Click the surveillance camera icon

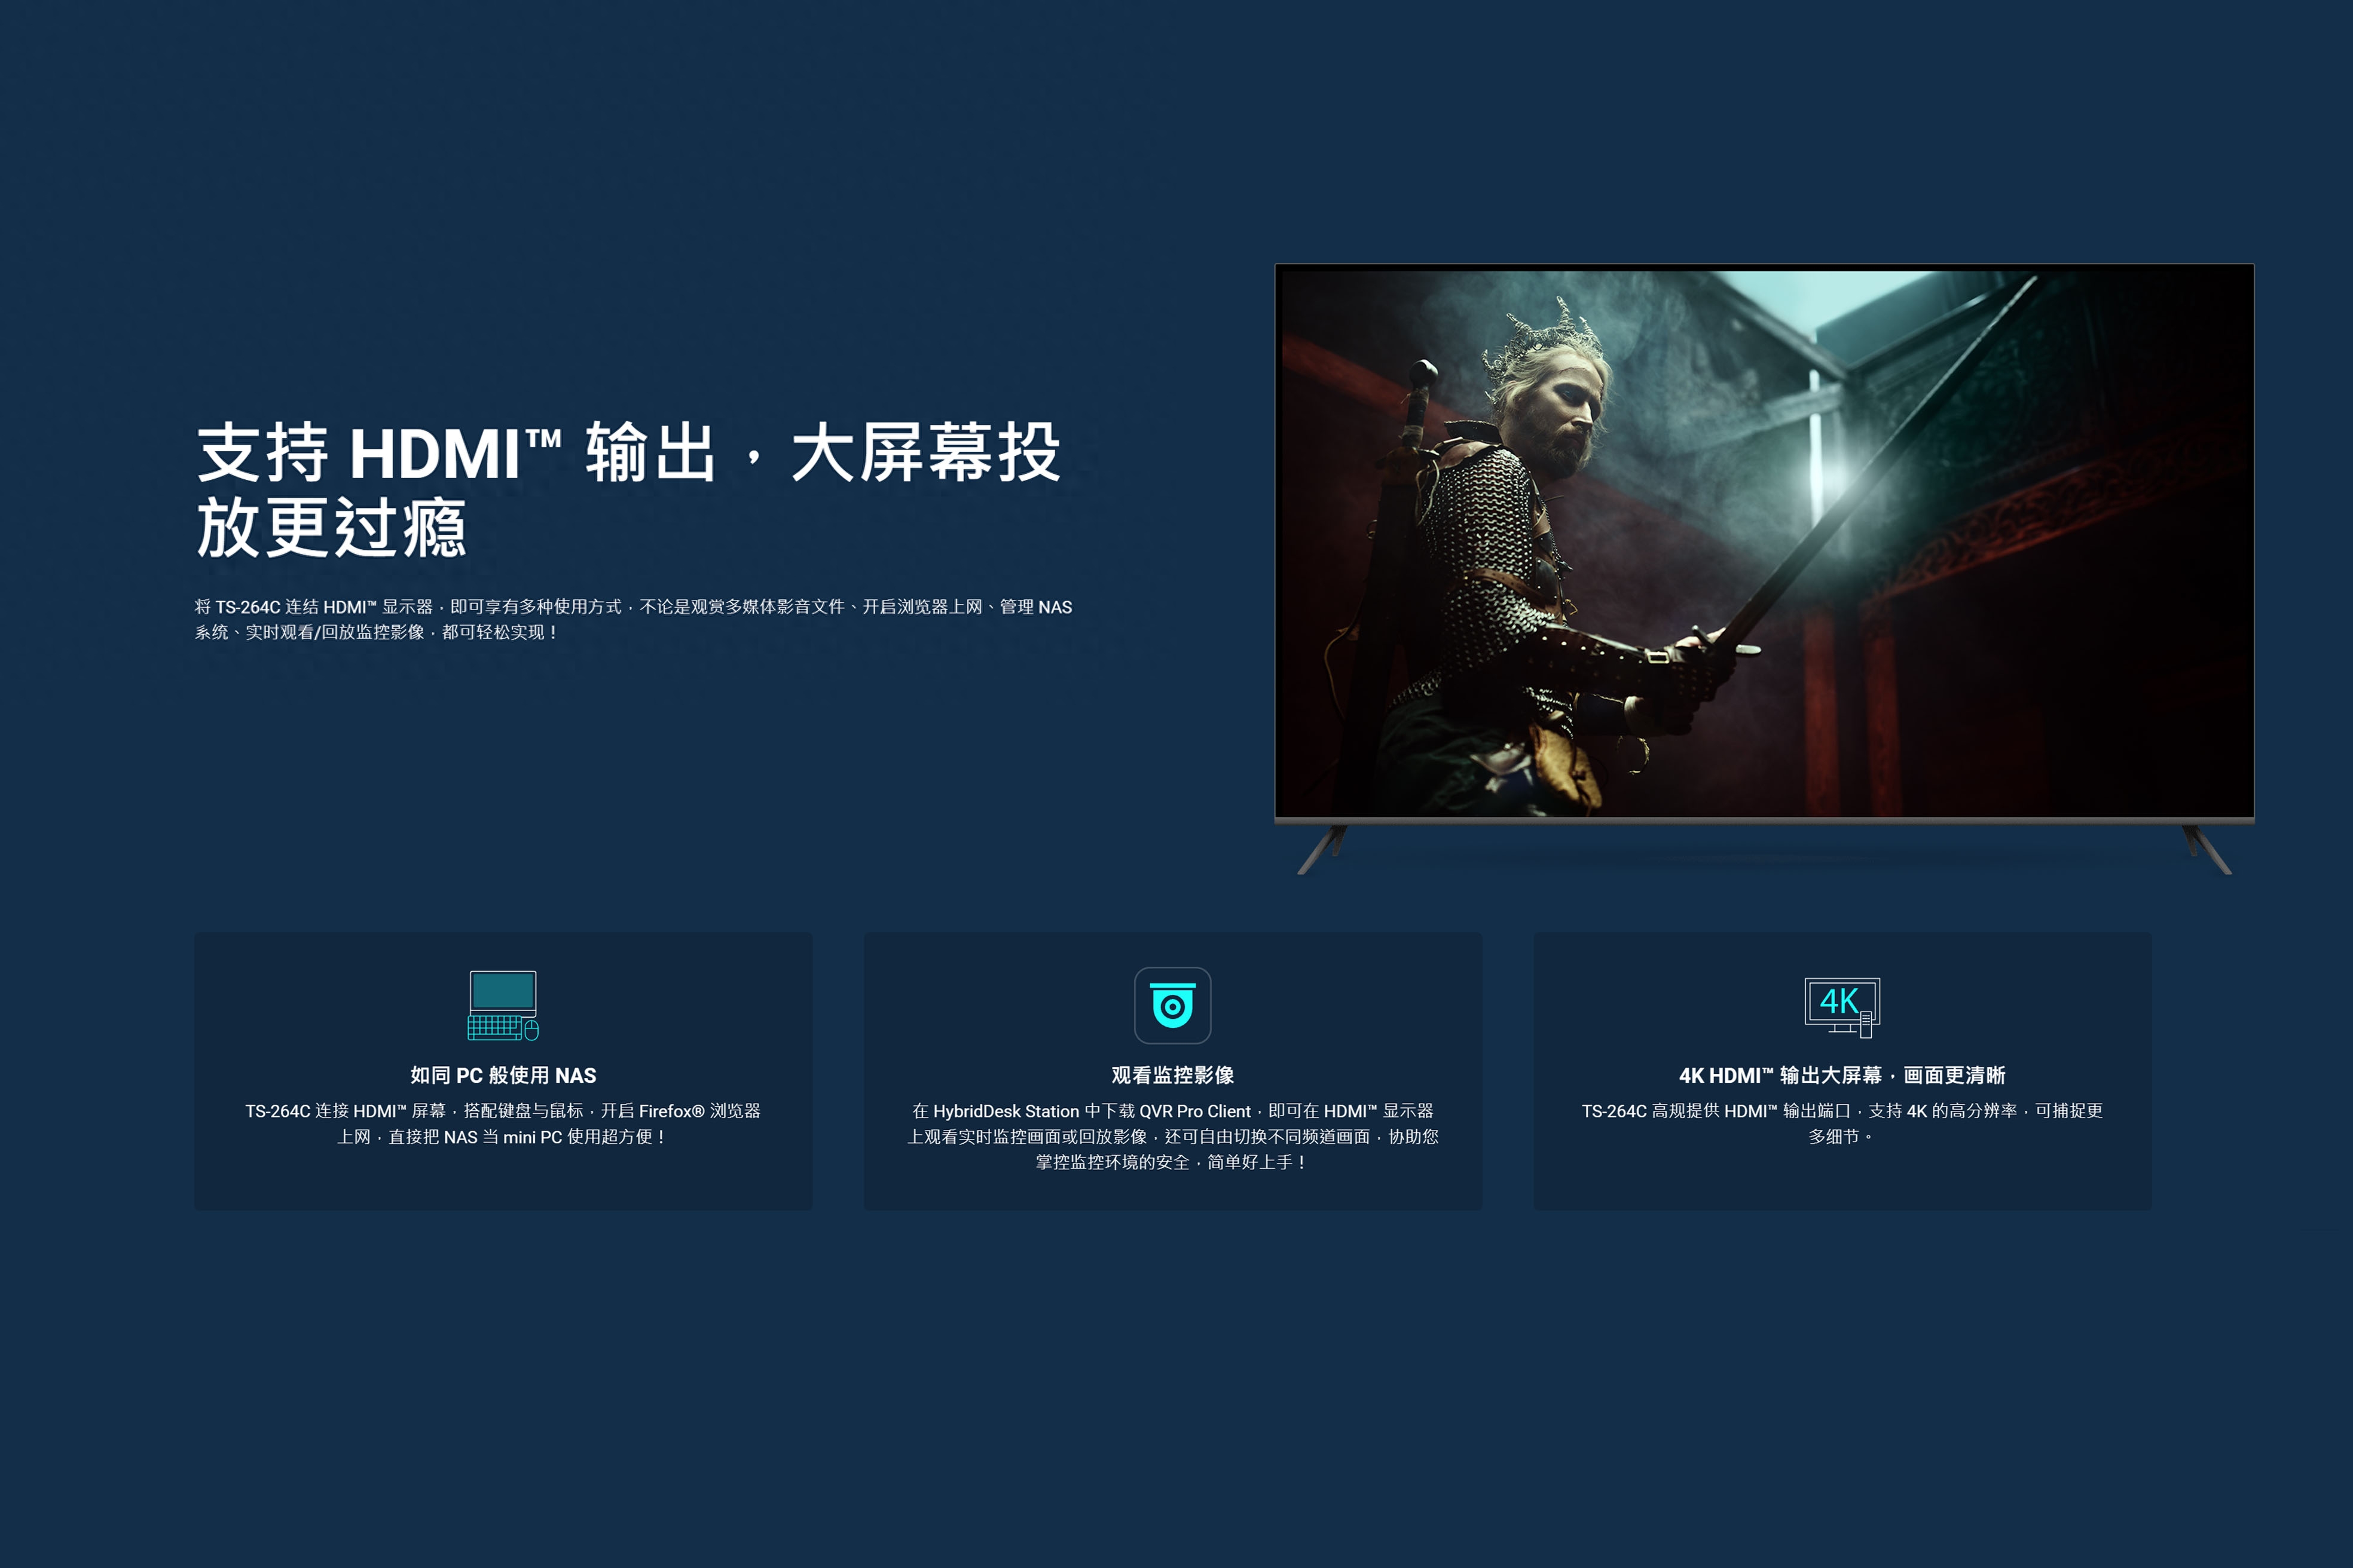point(1172,1005)
